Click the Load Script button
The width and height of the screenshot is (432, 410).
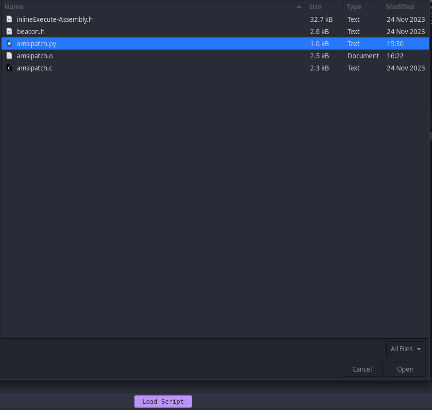[163, 401]
